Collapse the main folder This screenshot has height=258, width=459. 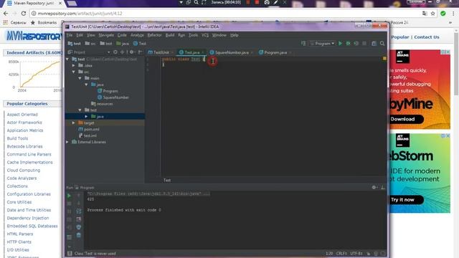click(80, 78)
